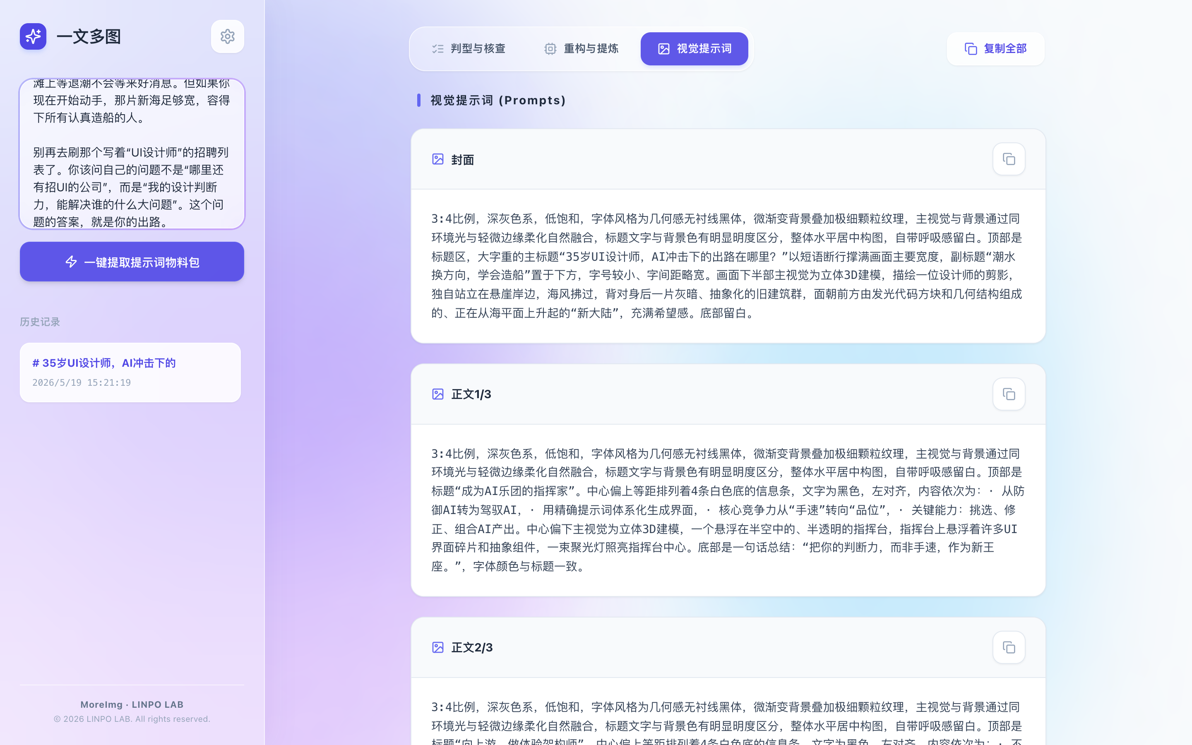Viewport: 1192px width, 745px height.
Task: Copy the 正文1/3 prompt with its copy icon
Action: pyautogui.click(x=1008, y=394)
